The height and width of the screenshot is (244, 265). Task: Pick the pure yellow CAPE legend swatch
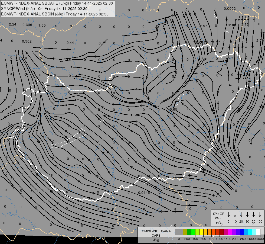click(x=201, y=232)
